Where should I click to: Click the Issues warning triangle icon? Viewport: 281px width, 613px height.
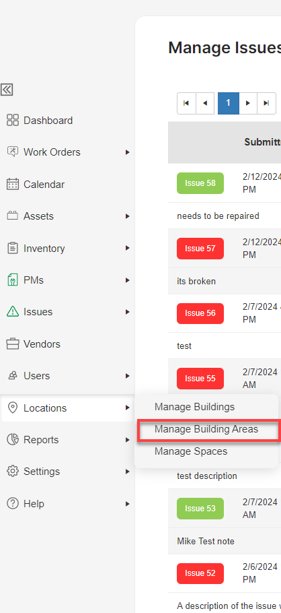point(13,312)
